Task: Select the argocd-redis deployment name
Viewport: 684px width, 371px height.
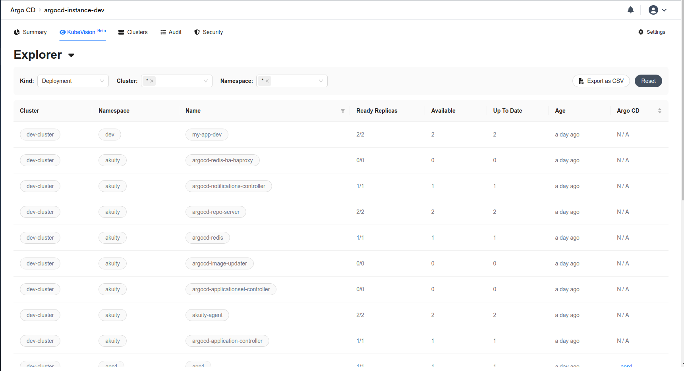Action: click(208, 238)
